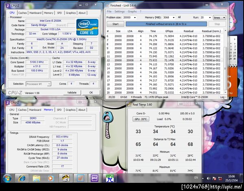Switch to Caches tab in top CPU-Z
244x191 pixels.
point(22,13)
